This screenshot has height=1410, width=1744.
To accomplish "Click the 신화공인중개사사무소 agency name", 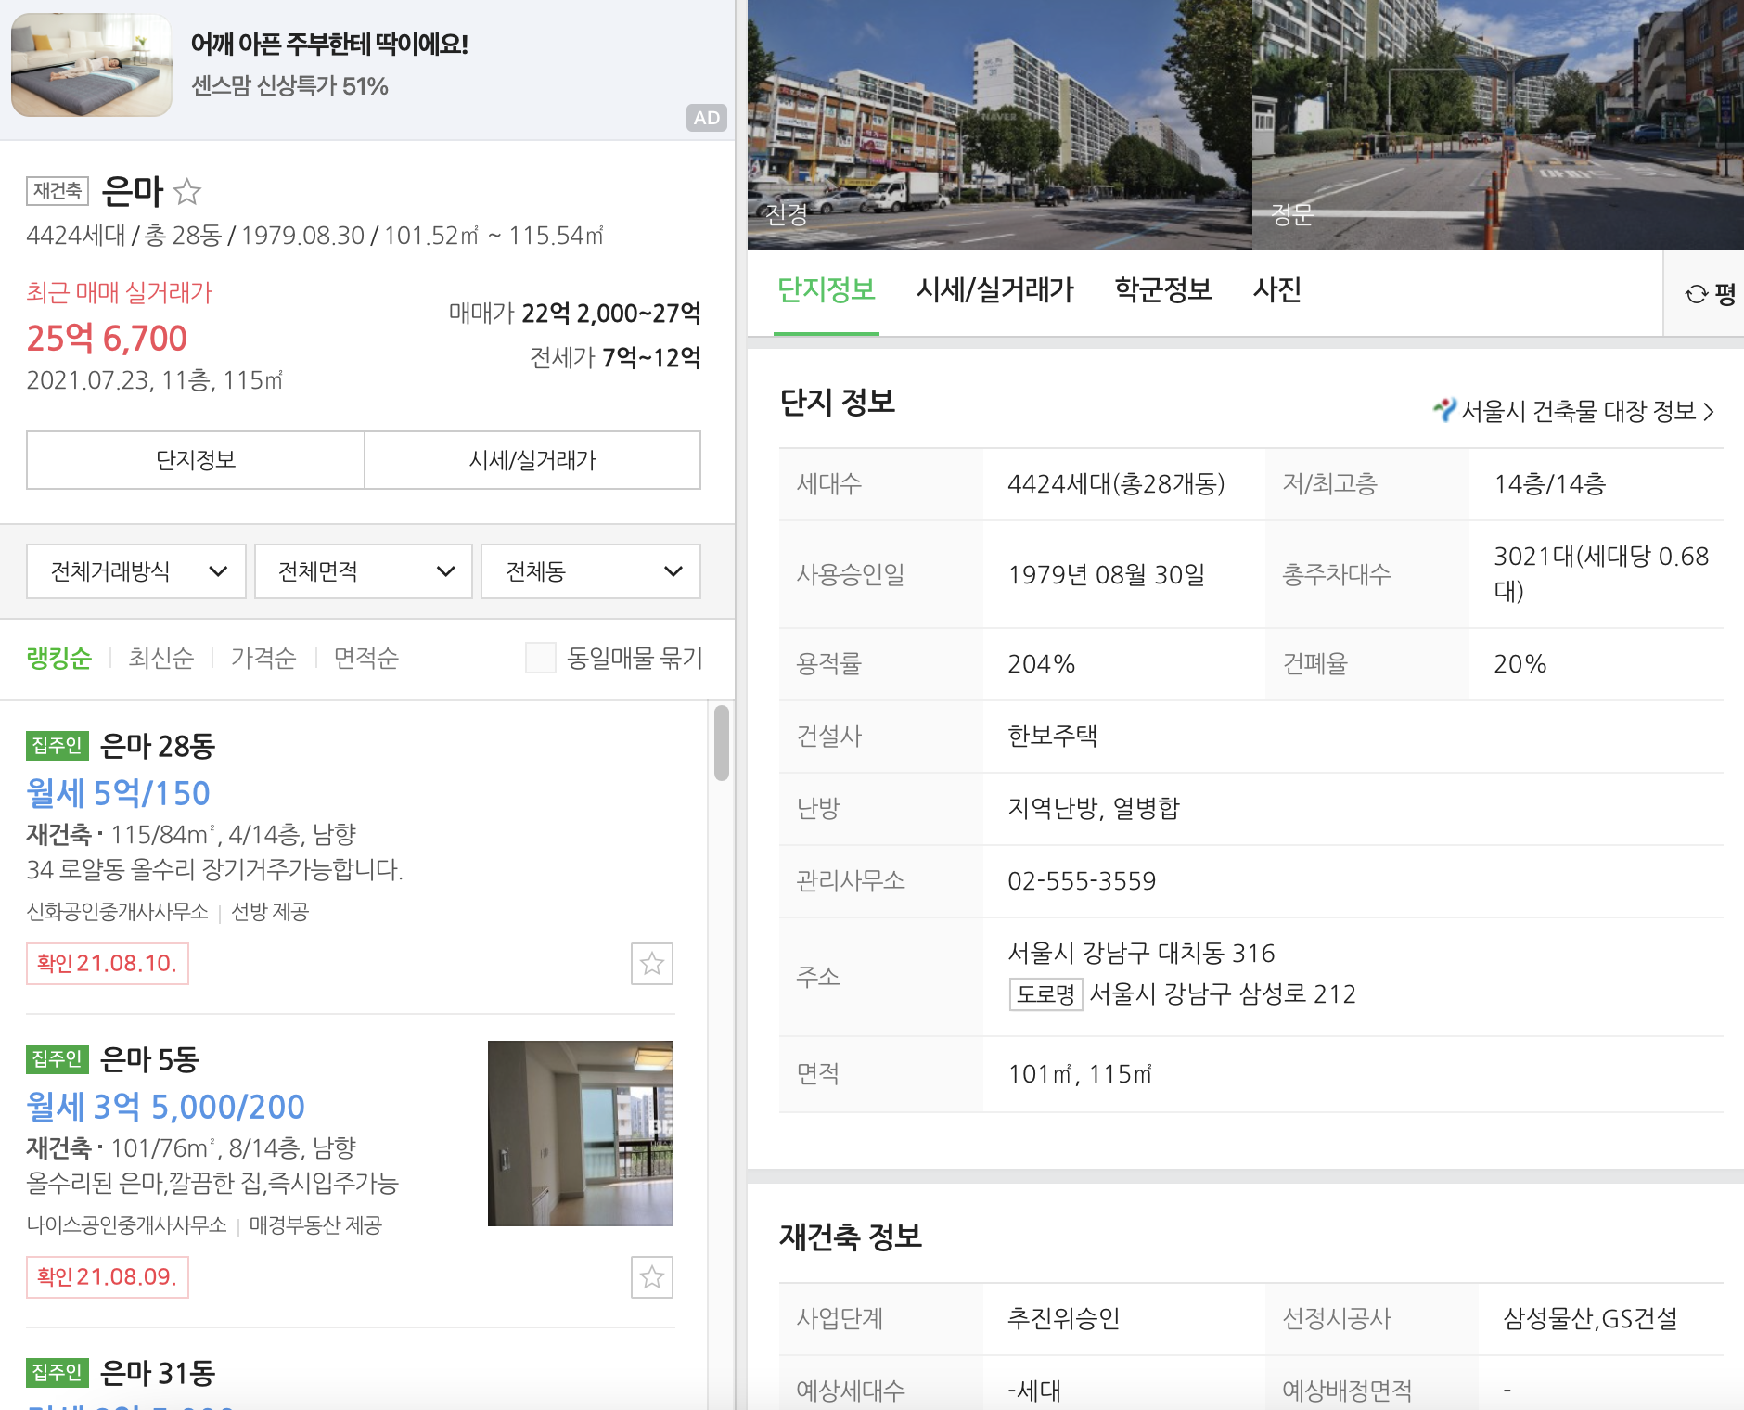I will pyautogui.click(x=117, y=912).
